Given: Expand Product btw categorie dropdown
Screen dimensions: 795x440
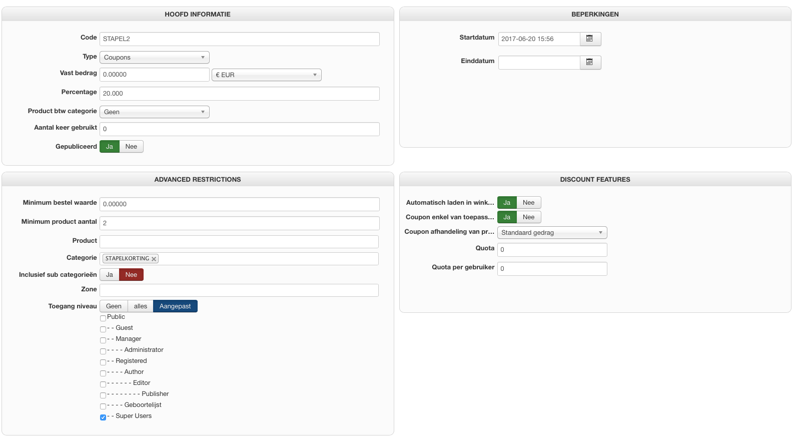Looking at the screenshot, I should [154, 112].
